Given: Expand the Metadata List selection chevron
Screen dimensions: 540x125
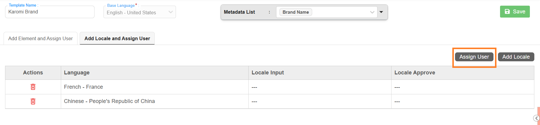Looking at the screenshot, I should click(372, 12).
